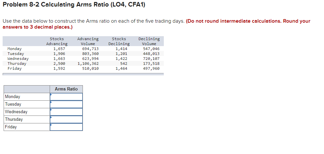Click the red rounding instruction text

coord(157,24)
